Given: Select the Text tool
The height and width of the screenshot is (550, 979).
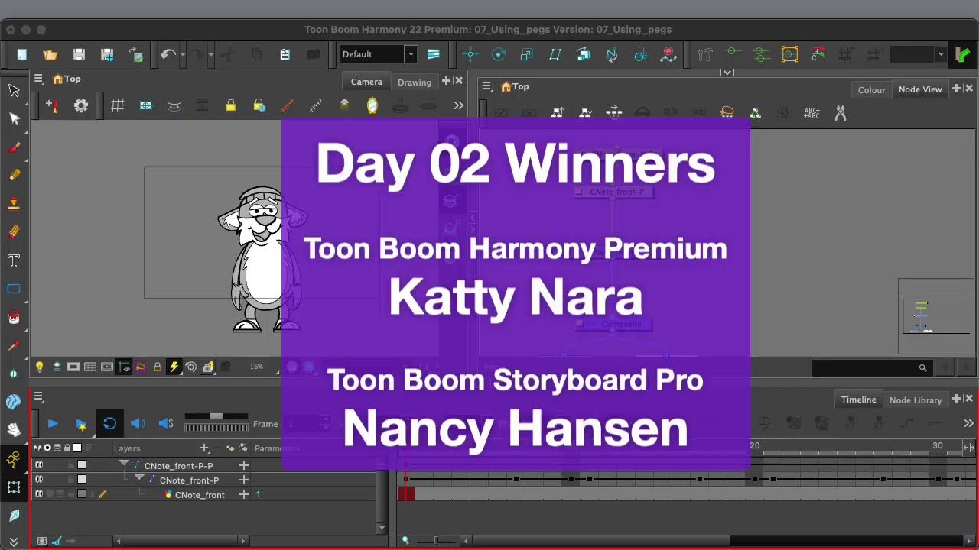Looking at the screenshot, I should point(14,260).
